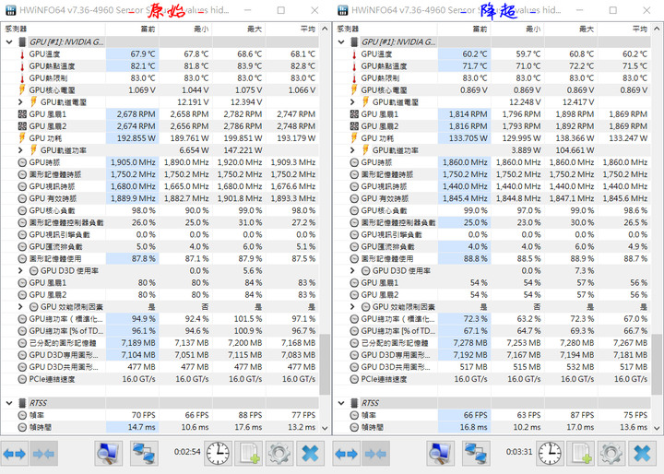
Task: Click the blue X close-sensors icon in right window
Action: [x=642, y=454]
